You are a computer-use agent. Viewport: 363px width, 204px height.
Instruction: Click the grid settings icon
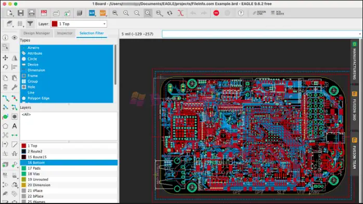[x=20, y=23]
